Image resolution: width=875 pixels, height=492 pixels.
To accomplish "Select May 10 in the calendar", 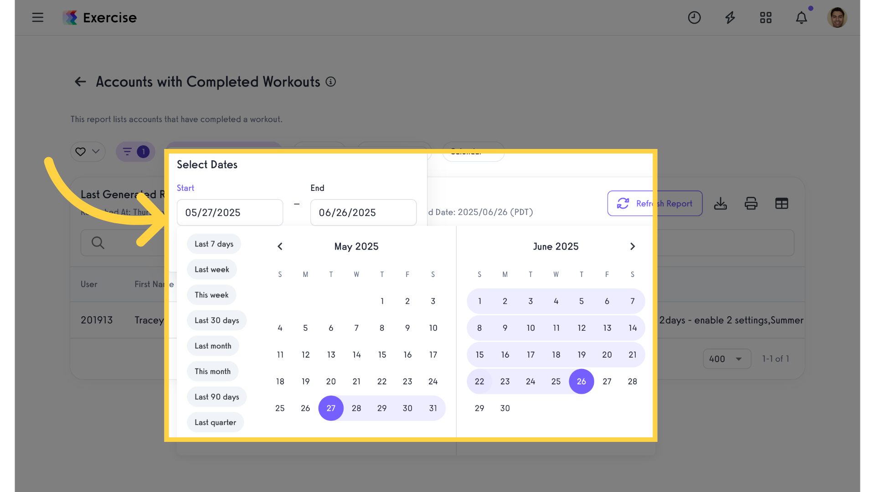I will tap(433, 328).
